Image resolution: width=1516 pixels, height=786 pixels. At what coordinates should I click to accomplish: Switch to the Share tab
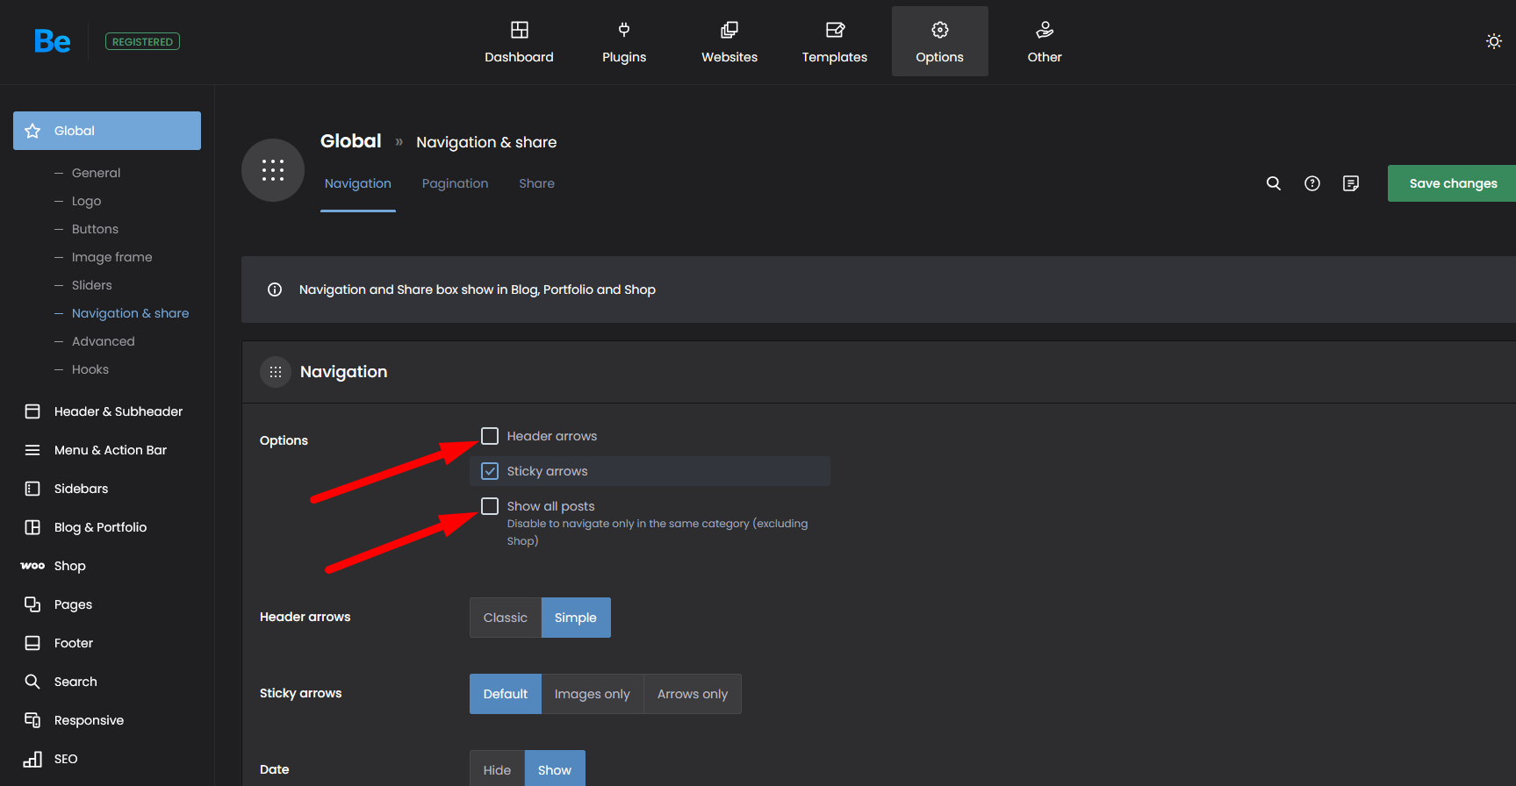tap(536, 183)
